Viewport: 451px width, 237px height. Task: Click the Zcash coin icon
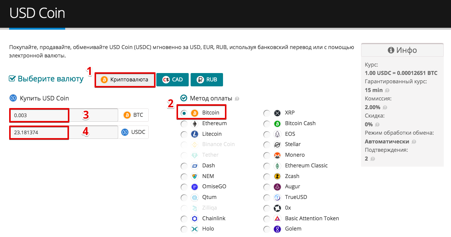(x=277, y=177)
